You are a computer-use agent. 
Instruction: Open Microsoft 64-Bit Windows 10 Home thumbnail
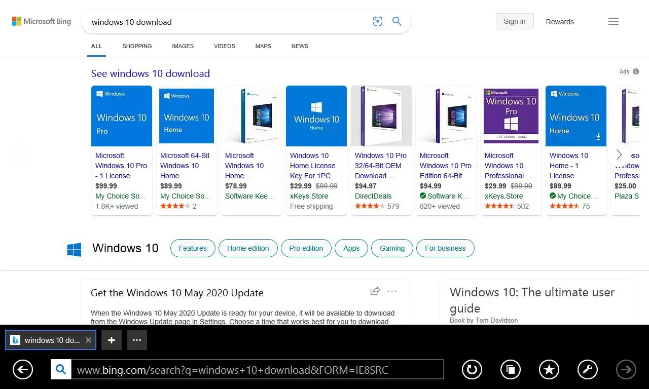pos(187,116)
